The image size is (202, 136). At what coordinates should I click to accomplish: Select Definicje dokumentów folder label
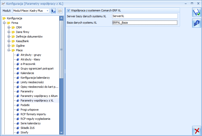tap(29, 37)
